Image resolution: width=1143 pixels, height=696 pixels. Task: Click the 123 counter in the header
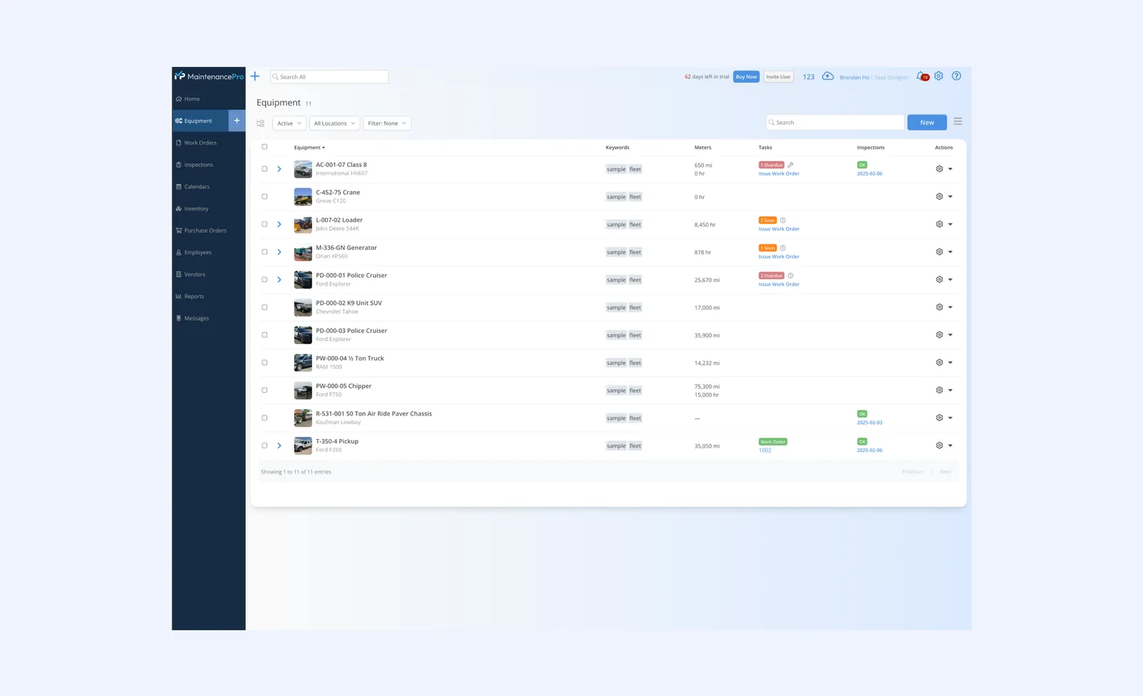(x=809, y=77)
